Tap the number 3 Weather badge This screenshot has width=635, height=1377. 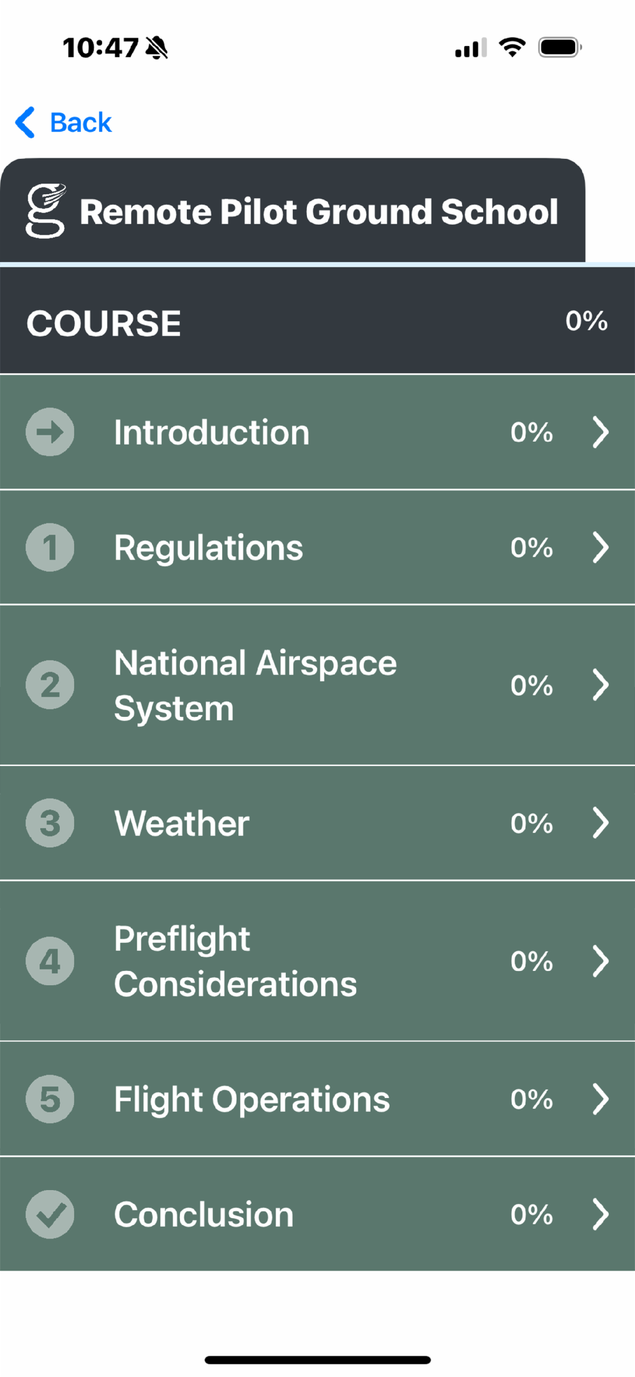50,823
